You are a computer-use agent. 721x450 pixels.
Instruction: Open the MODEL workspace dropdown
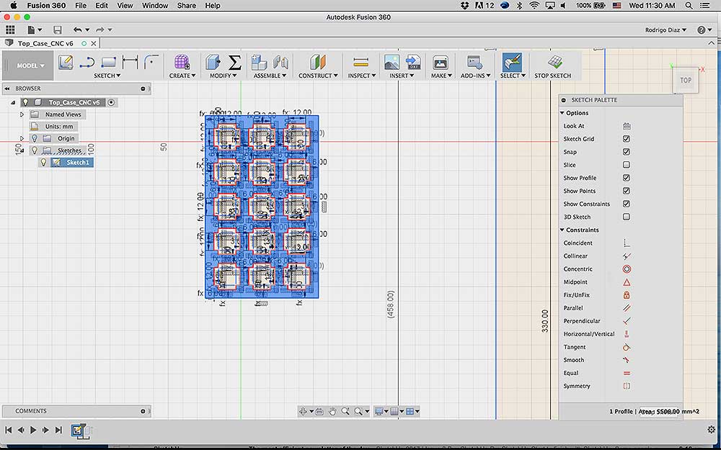[x=30, y=66]
